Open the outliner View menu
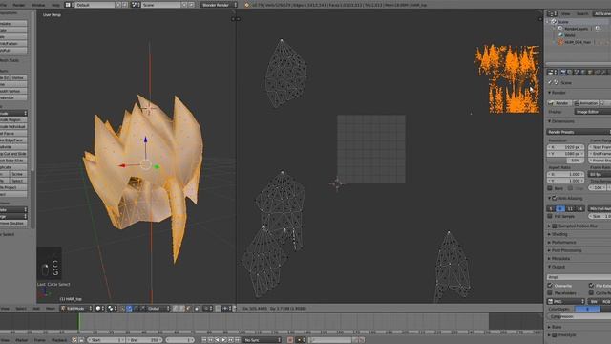The image size is (611, 344). click(565, 13)
